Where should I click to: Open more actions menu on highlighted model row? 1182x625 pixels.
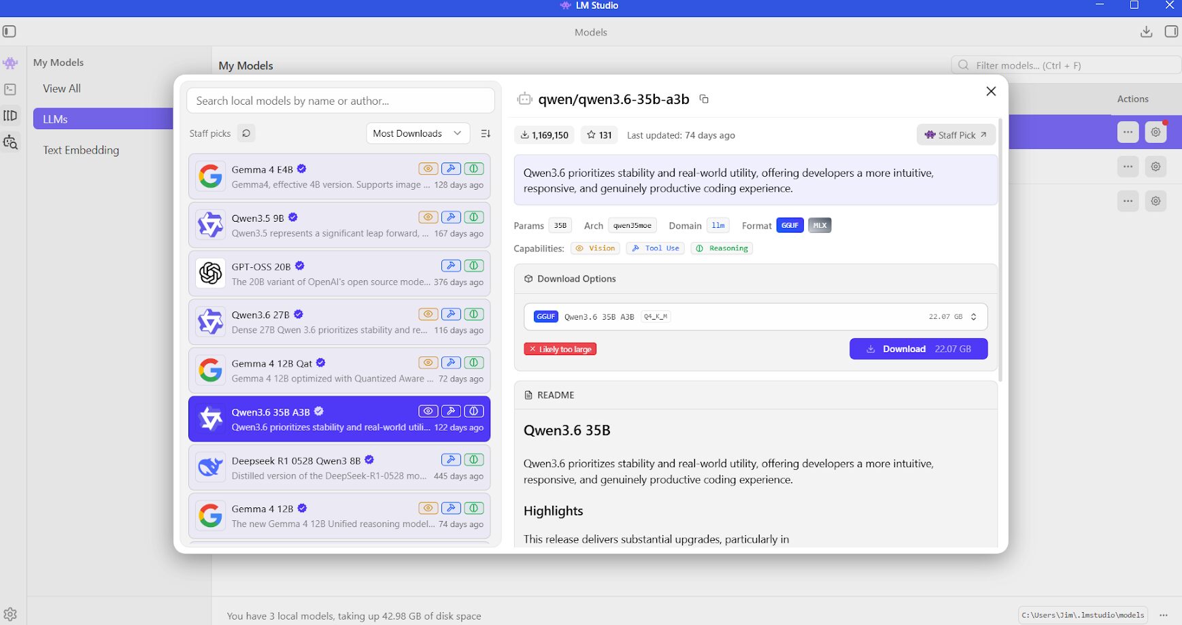point(1128,132)
